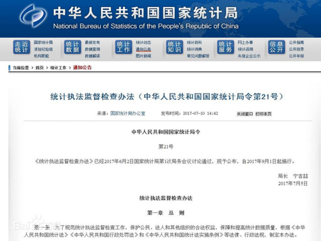Click the site title 中华人民共和国国家统计局
The image size is (321, 241).
click(x=145, y=13)
